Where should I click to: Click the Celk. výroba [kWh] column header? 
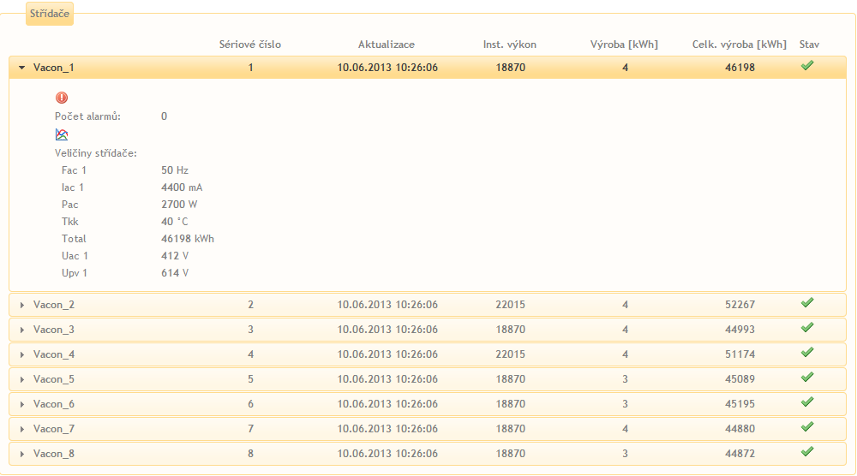(x=739, y=45)
